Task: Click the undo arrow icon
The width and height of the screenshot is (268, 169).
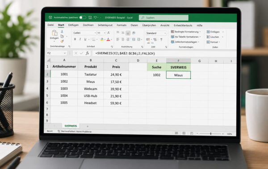Action: click(96, 17)
